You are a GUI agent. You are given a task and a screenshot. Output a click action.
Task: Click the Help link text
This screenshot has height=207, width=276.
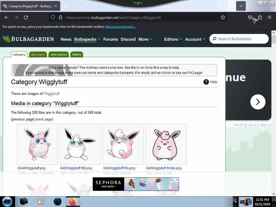(x=213, y=82)
